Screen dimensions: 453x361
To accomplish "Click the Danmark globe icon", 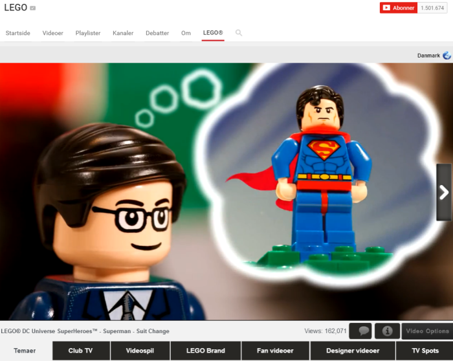I will [x=447, y=55].
